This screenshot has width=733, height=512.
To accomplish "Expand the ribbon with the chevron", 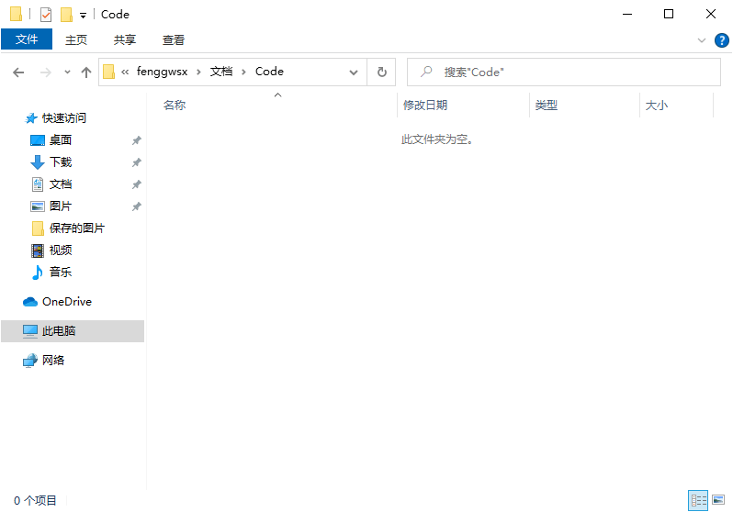I will click(x=702, y=40).
